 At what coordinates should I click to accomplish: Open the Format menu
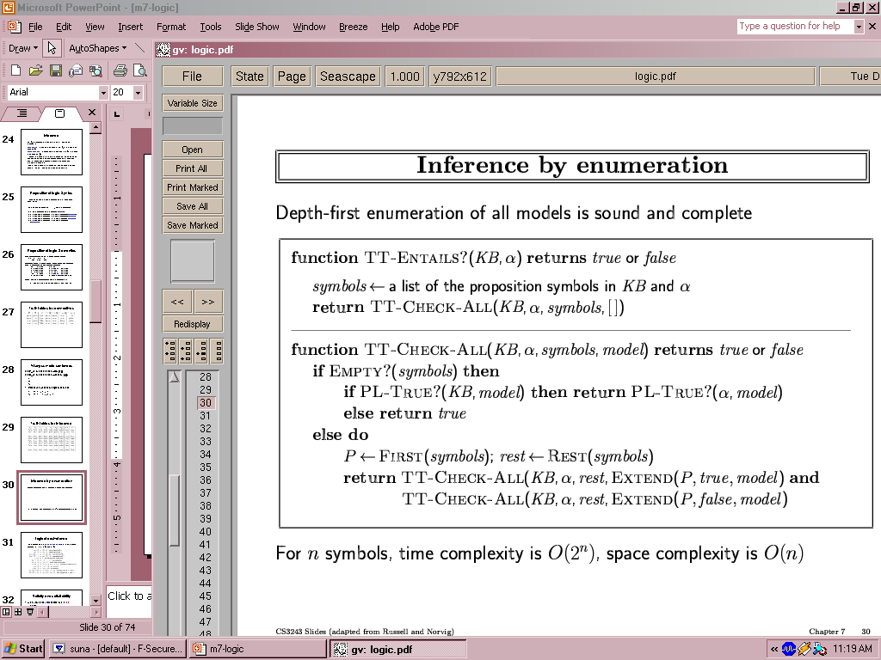(x=171, y=27)
